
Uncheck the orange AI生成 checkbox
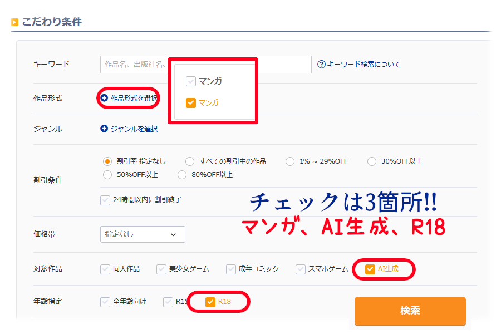point(370,269)
